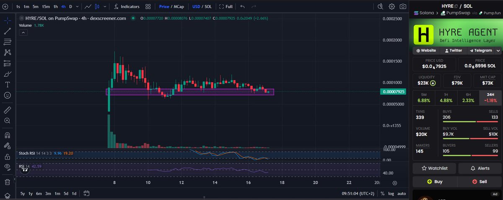Viewport: 503px width, 200px height.
Task: Redo the chart action
Action: pos(254,7)
